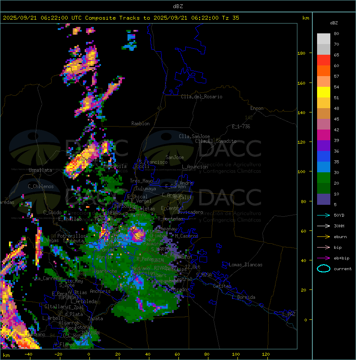Click the 'Manzano' map label

coord(36,334)
